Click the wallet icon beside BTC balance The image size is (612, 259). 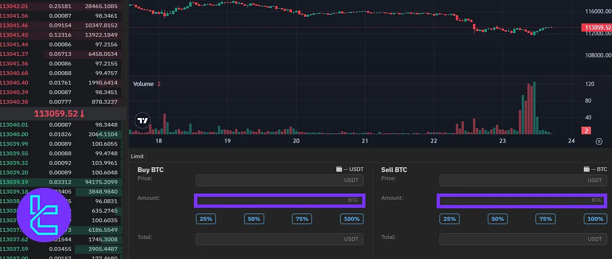click(x=586, y=169)
